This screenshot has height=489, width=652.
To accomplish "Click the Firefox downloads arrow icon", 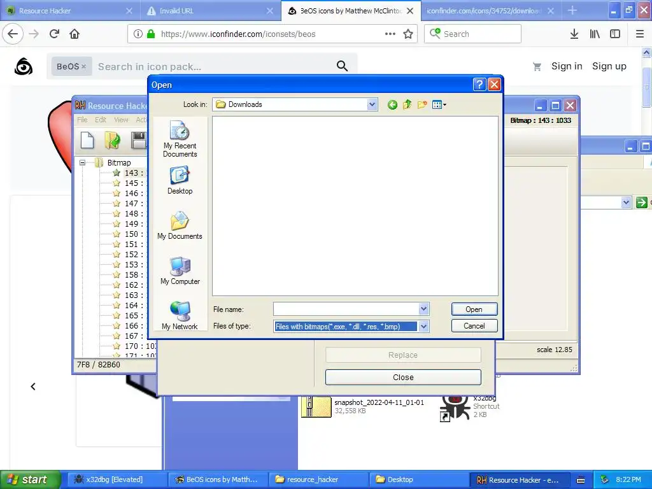I will coord(574,34).
